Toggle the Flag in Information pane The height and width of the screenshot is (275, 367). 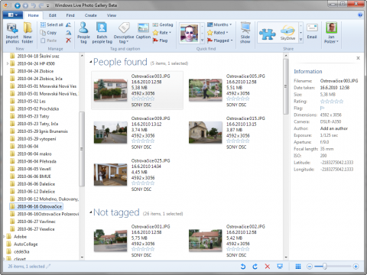(x=322, y=108)
